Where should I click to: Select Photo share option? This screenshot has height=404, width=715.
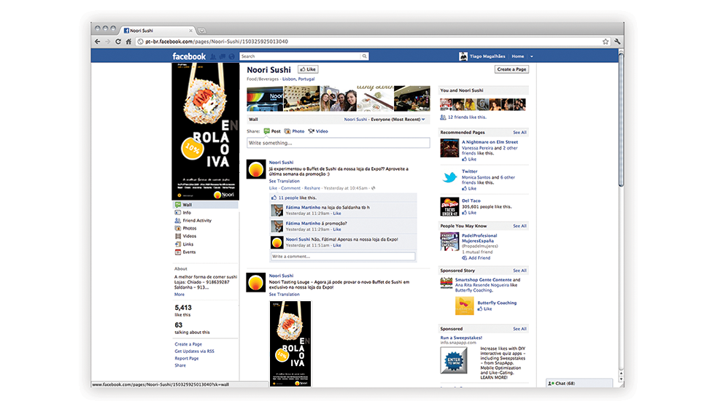[294, 131]
